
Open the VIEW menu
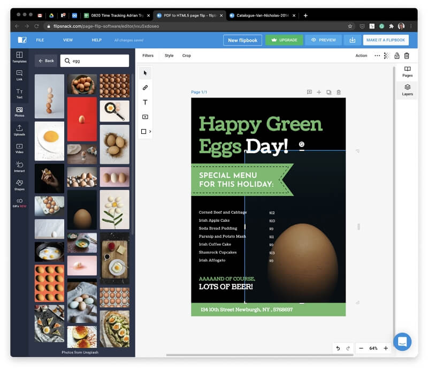point(68,40)
